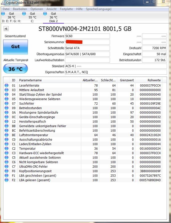171x223 pixels.
Task: Click the Betriebsstunden field 172 Std.
Action: pyautogui.click(x=154, y=60)
